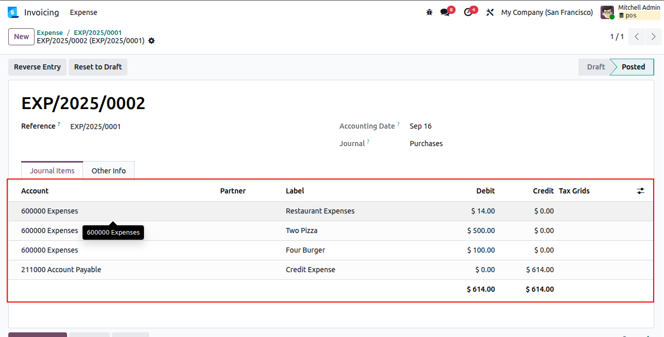Select the Two Pizza label cell

(x=302, y=230)
